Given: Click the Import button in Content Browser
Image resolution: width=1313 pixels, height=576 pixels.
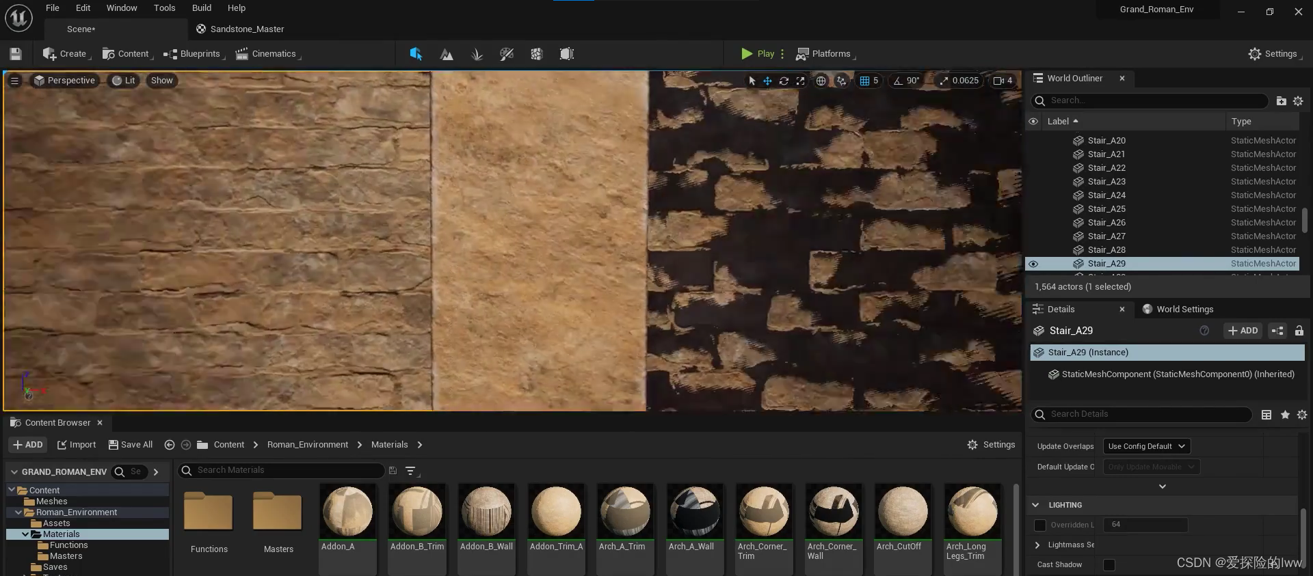Looking at the screenshot, I should (x=77, y=445).
